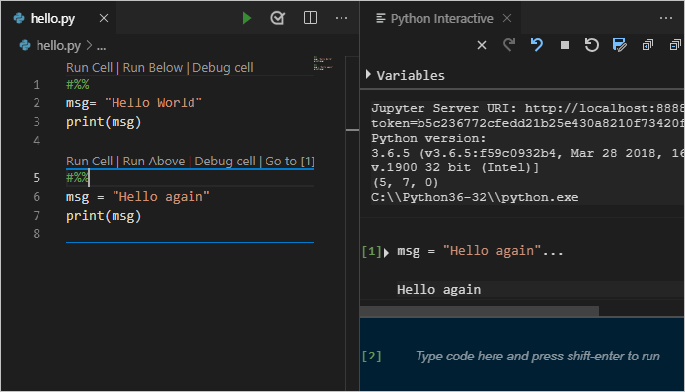Viewport: 685px width, 392px height.
Task: Click the hello.py breadcrumb item
Action: coord(58,45)
